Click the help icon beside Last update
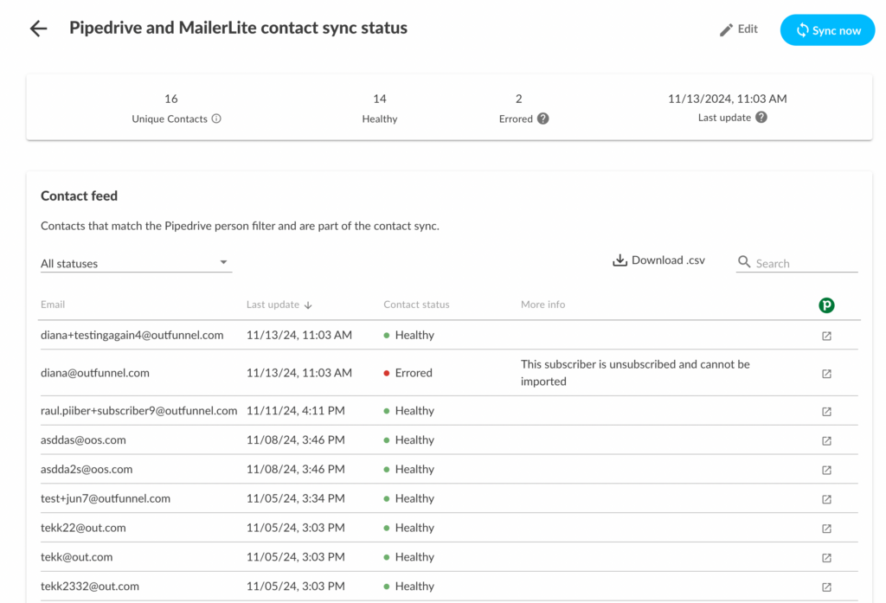The image size is (886, 603). [x=761, y=118]
